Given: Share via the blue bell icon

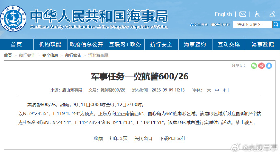Looking at the screenshot, I should click(x=269, y=66).
